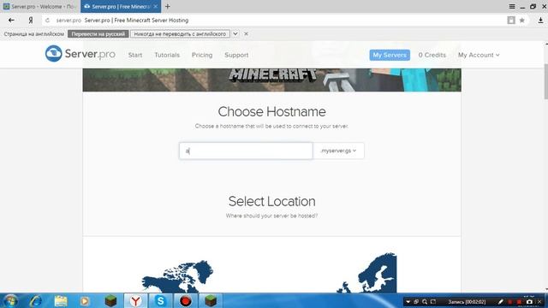548x308 pixels.
Task: Click the 'Select Location' heading
Action: pyautogui.click(x=272, y=202)
